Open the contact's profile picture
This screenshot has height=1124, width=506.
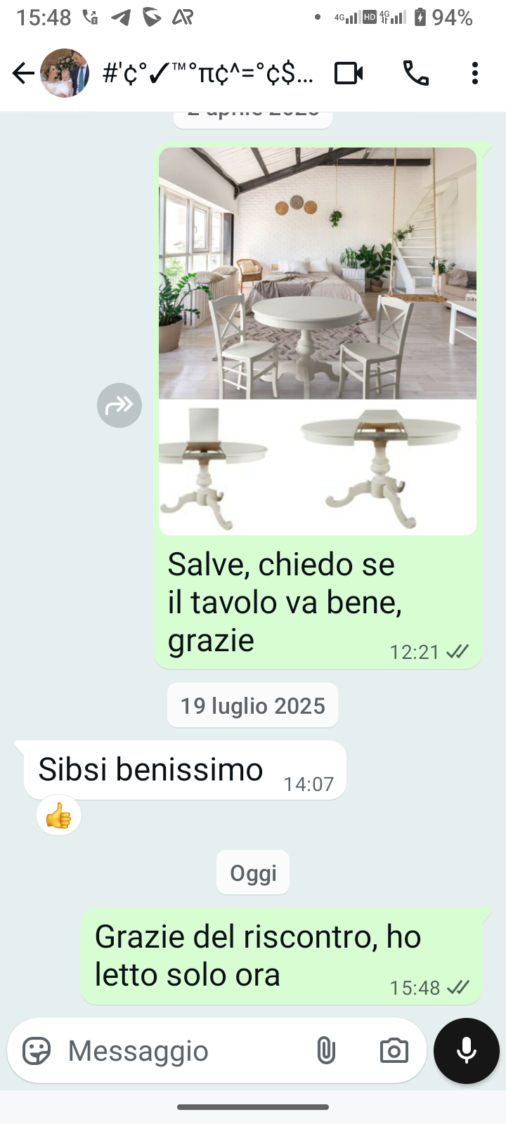pyautogui.click(x=65, y=73)
